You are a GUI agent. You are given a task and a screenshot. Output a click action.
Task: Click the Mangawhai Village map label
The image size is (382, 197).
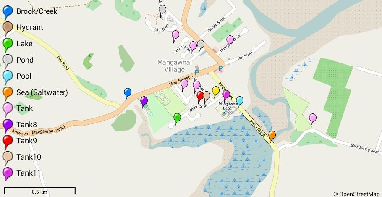(174, 66)
